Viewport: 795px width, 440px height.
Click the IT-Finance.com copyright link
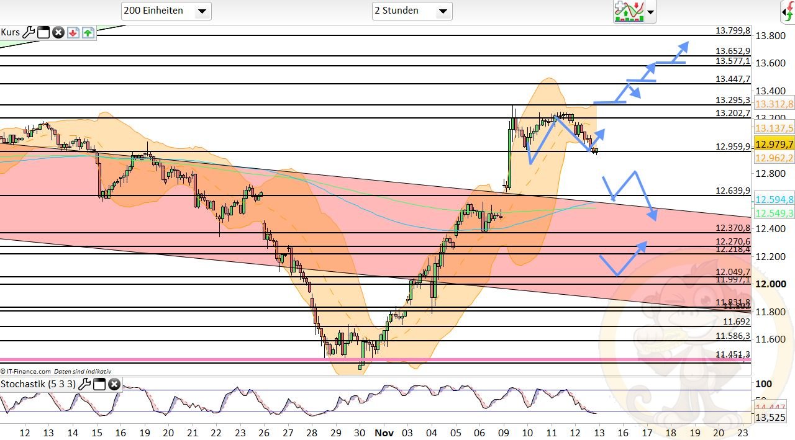coord(28,371)
